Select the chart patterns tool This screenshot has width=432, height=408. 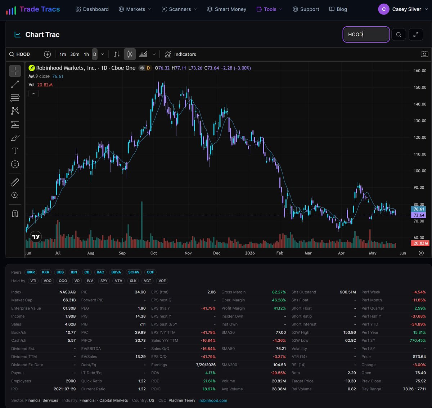(15, 111)
